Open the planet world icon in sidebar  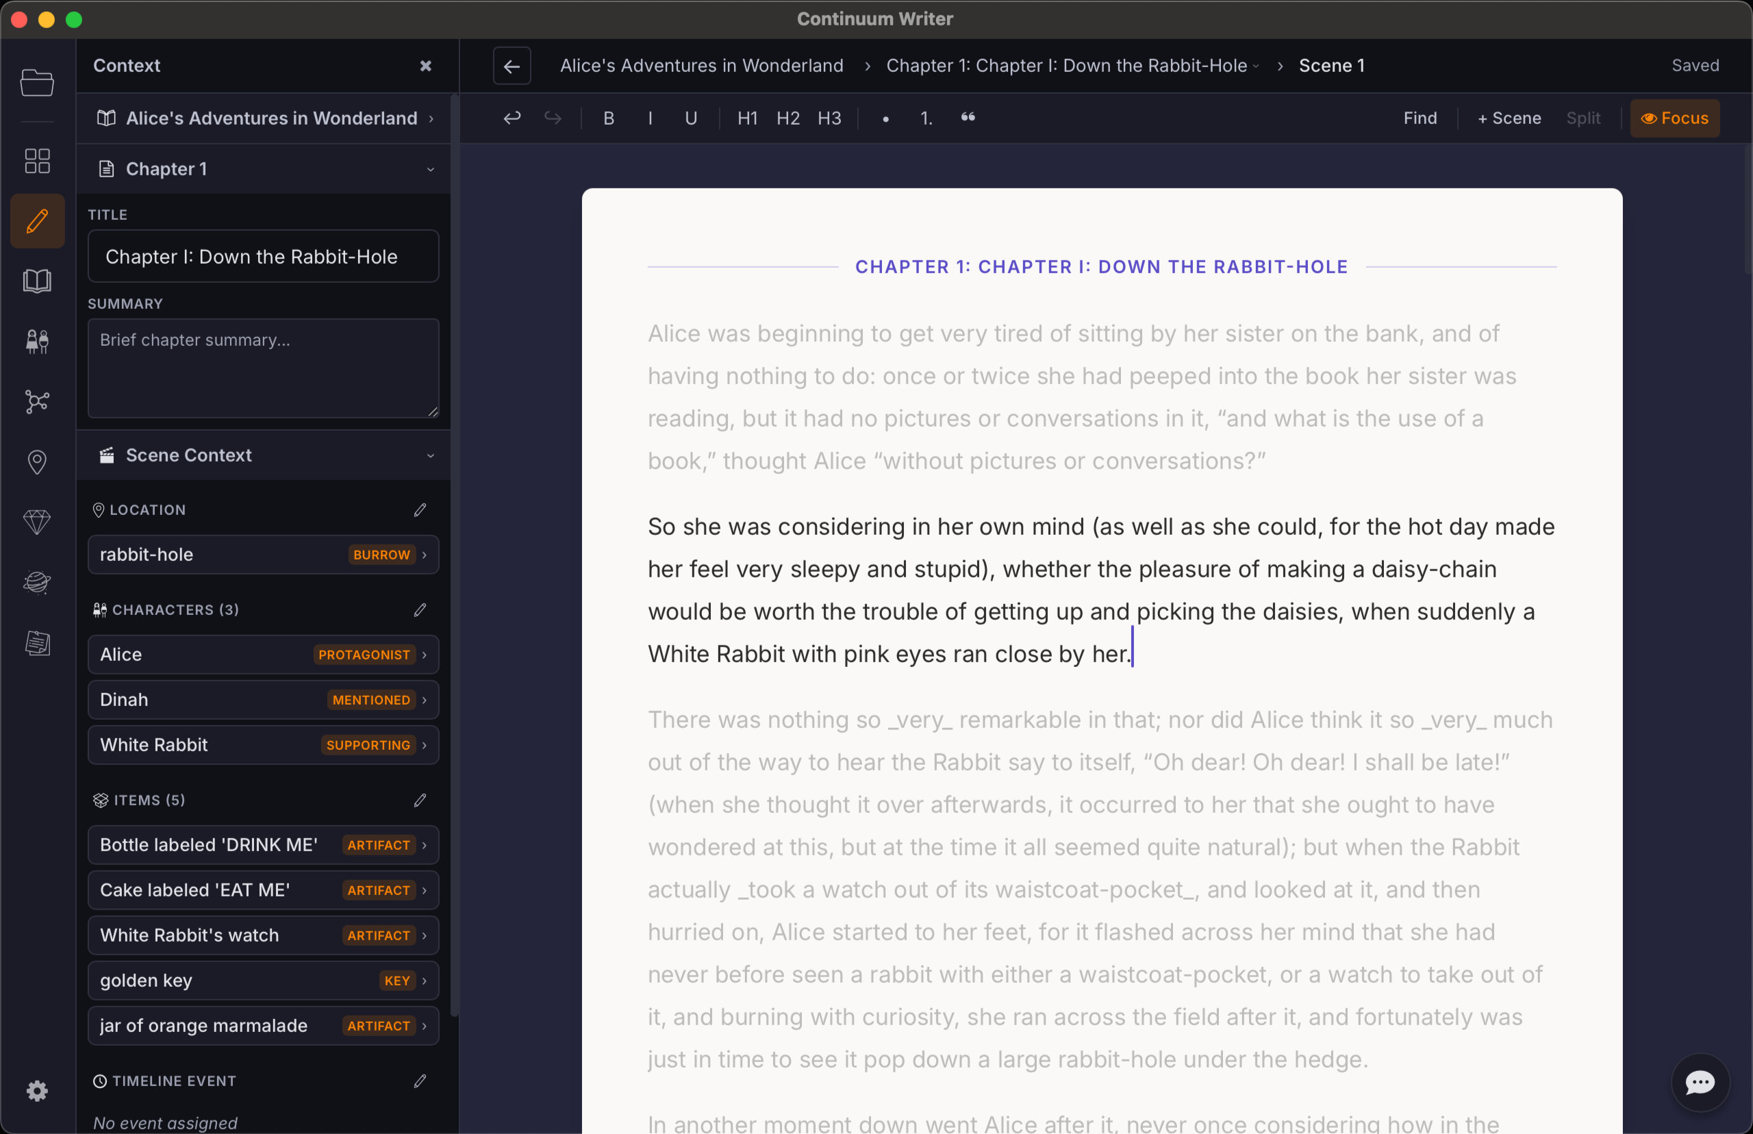(x=37, y=583)
